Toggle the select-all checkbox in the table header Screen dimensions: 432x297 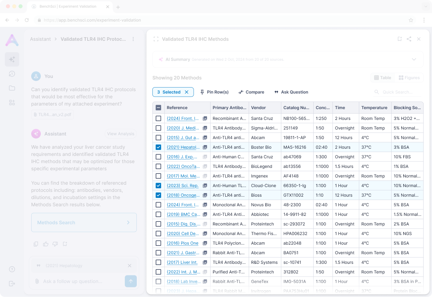coord(158,107)
